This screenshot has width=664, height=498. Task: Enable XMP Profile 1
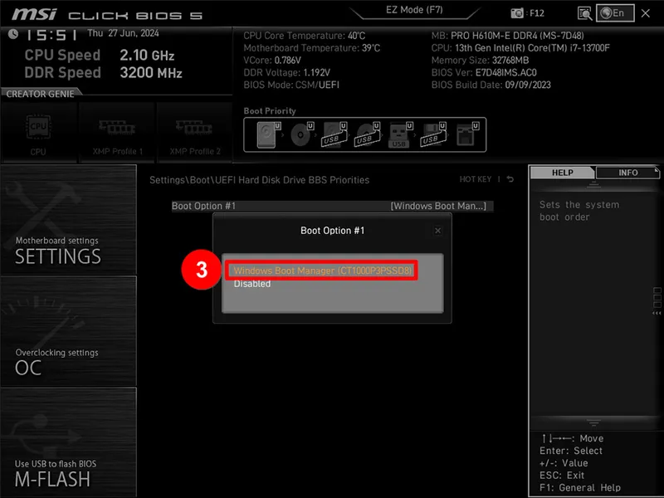(117, 131)
